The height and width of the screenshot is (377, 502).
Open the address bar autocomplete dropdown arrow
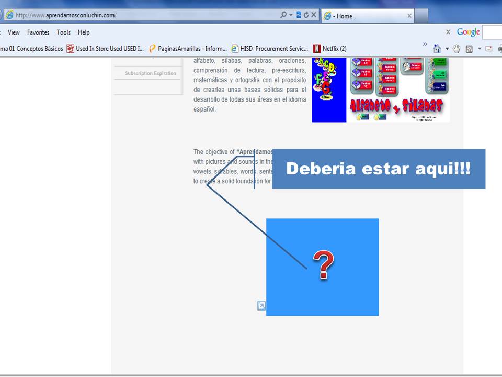(291, 15)
